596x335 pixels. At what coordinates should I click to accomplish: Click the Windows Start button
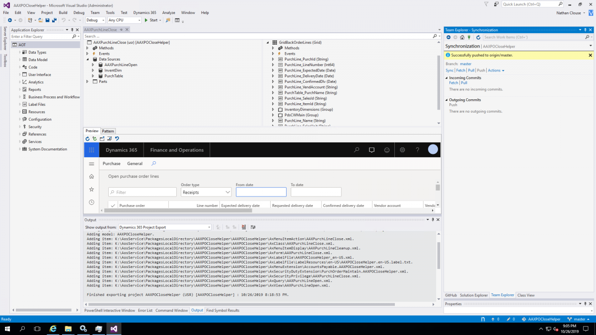[7, 329]
